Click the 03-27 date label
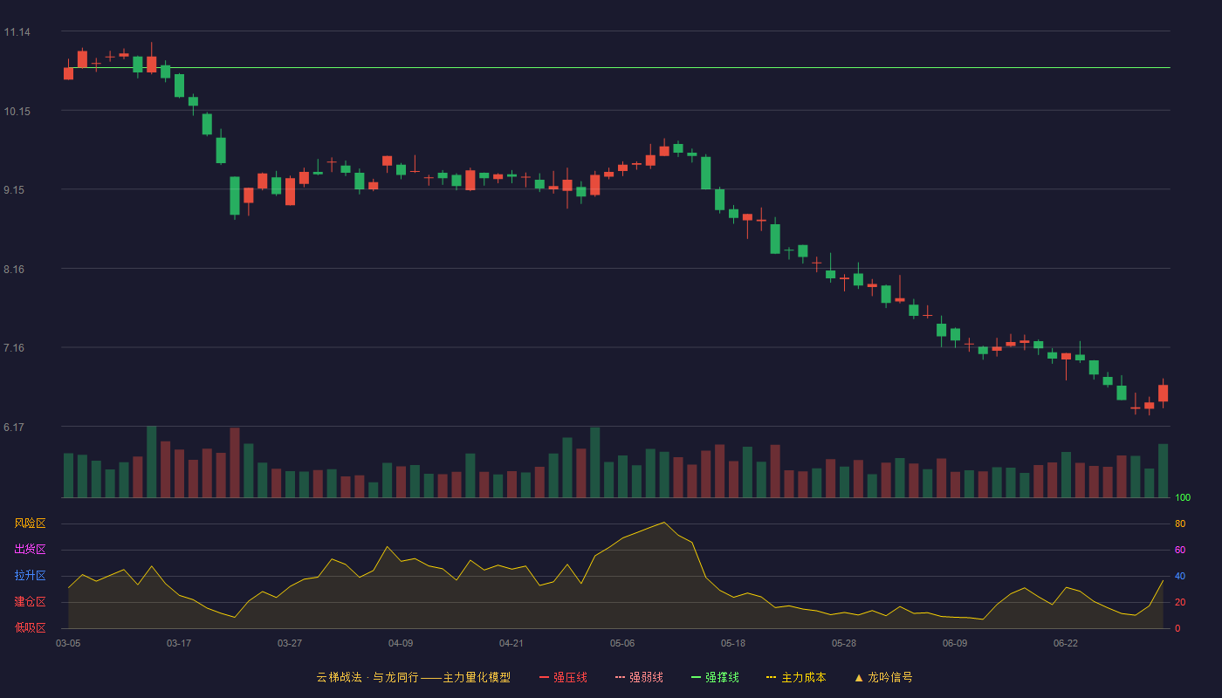Screen dimensions: 1222x698 pyautogui.click(x=290, y=643)
